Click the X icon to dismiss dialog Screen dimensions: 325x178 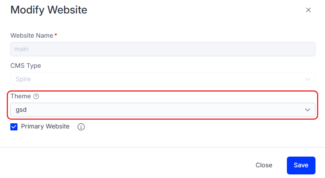pos(308,10)
